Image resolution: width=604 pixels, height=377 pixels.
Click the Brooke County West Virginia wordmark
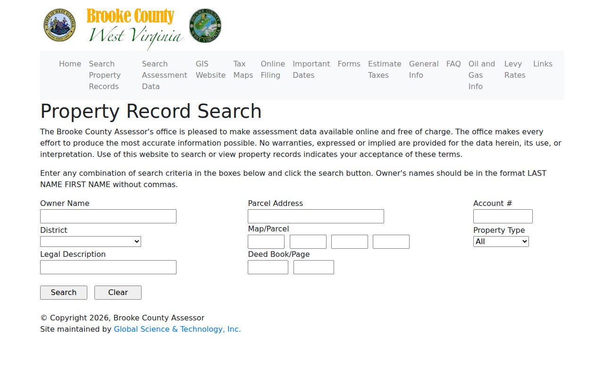[135, 28]
